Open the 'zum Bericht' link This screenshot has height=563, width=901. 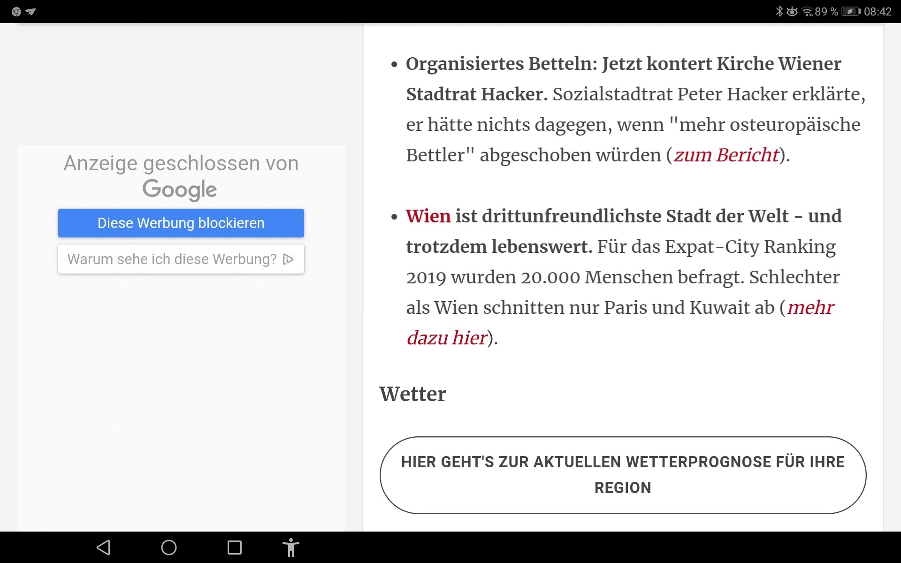click(726, 155)
